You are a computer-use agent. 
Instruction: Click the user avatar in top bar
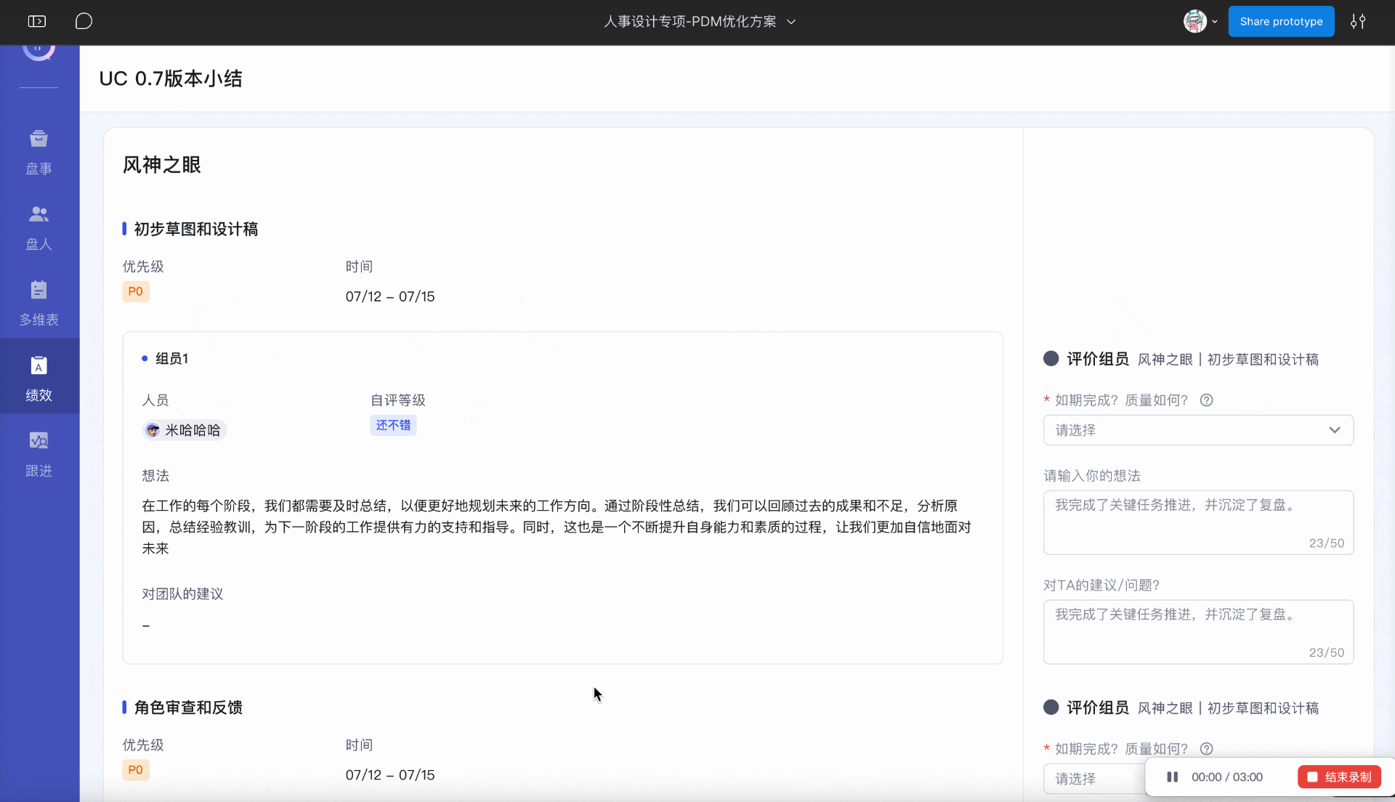pos(1194,22)
